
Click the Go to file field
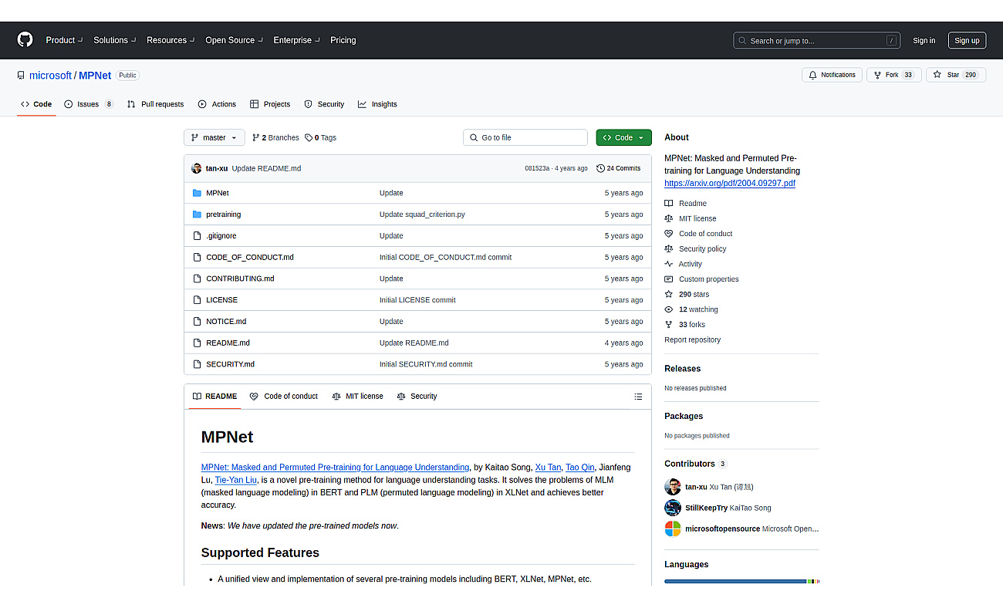(525, 137)
